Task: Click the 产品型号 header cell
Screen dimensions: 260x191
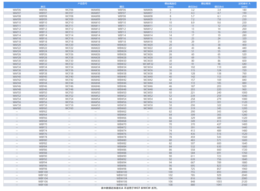Action: click(82, 3)
